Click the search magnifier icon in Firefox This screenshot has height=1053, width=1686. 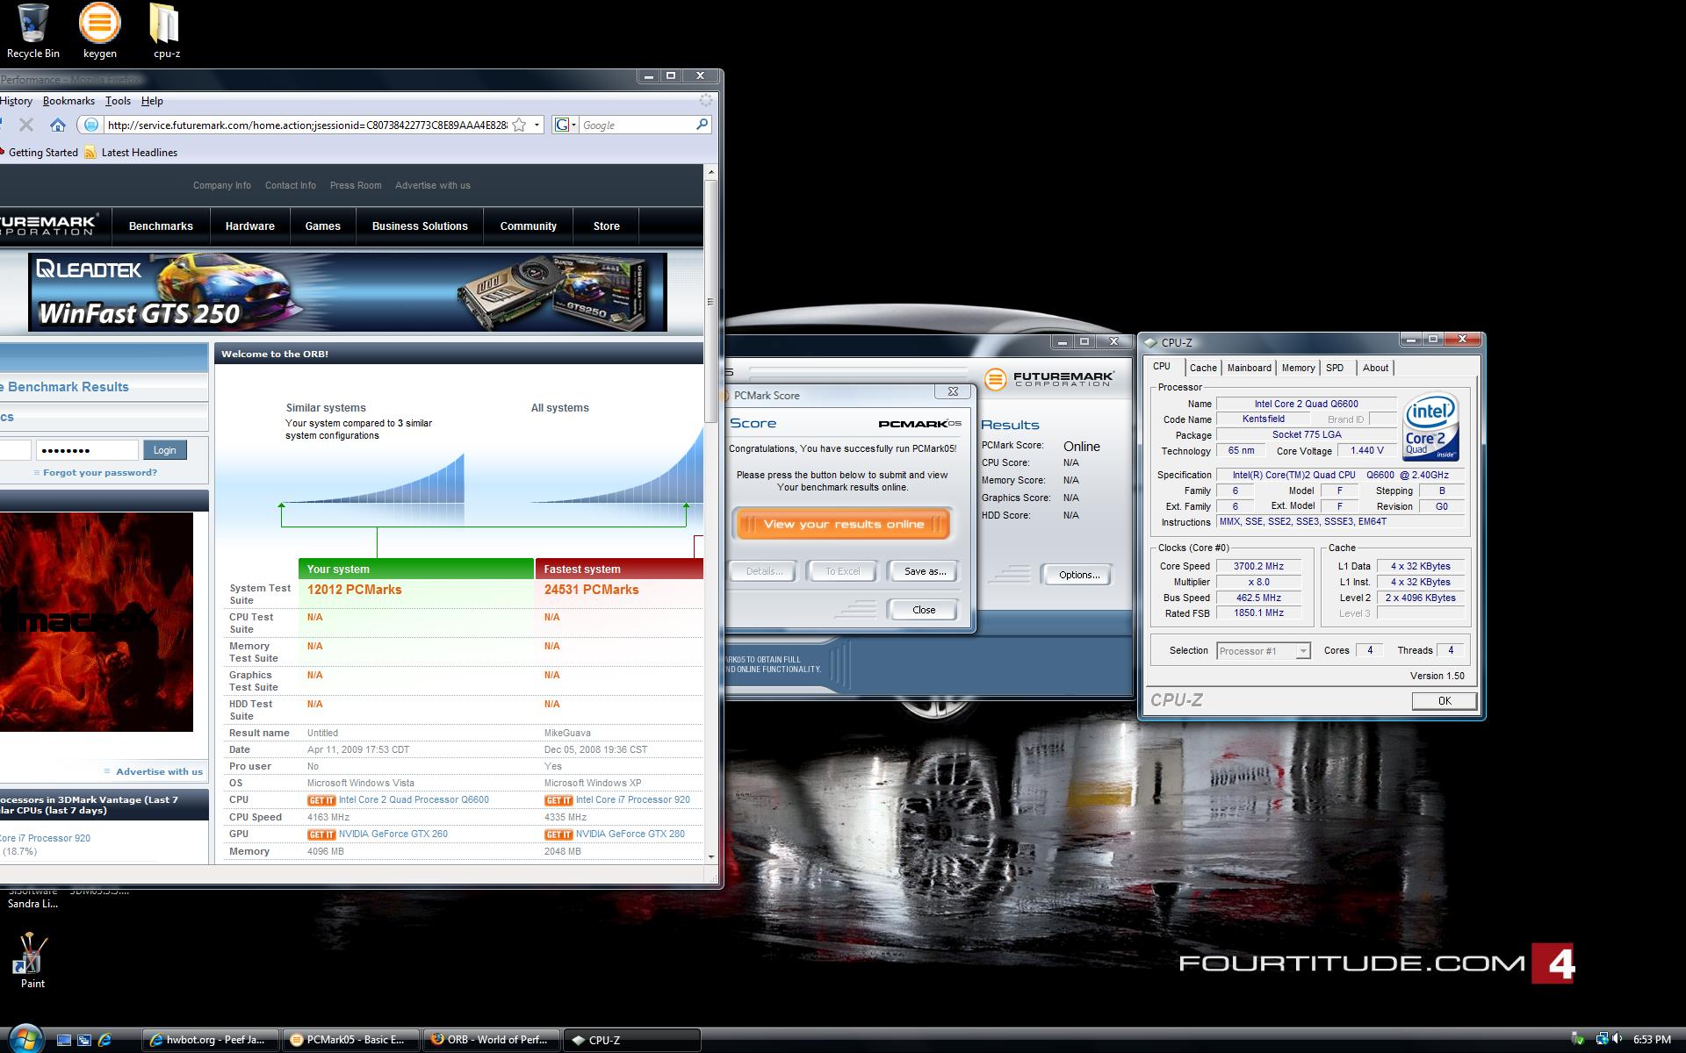tap(702, 125)
